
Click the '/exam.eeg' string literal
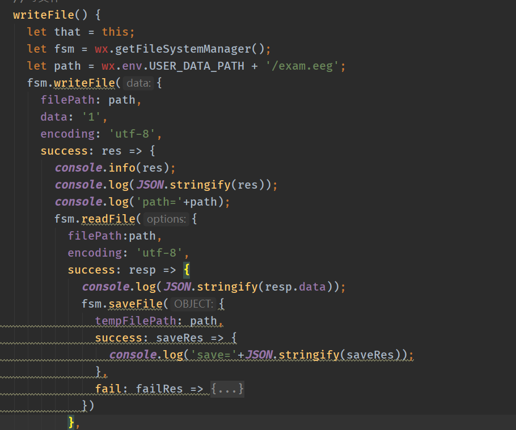click(302, 66)
